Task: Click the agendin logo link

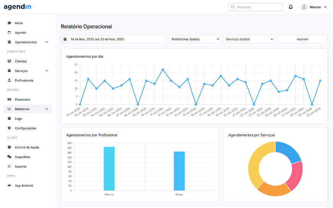Action: click(18, 7)
